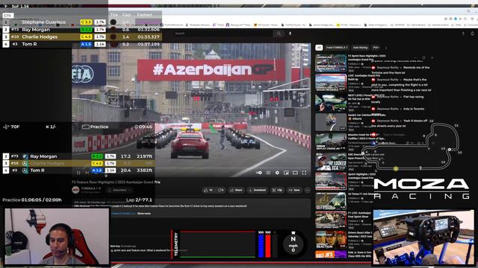The height and width of the screenshot is (268, 478).
Task: Open FORMULA 1 channel avatar
Action: click(x=75, y=190)
